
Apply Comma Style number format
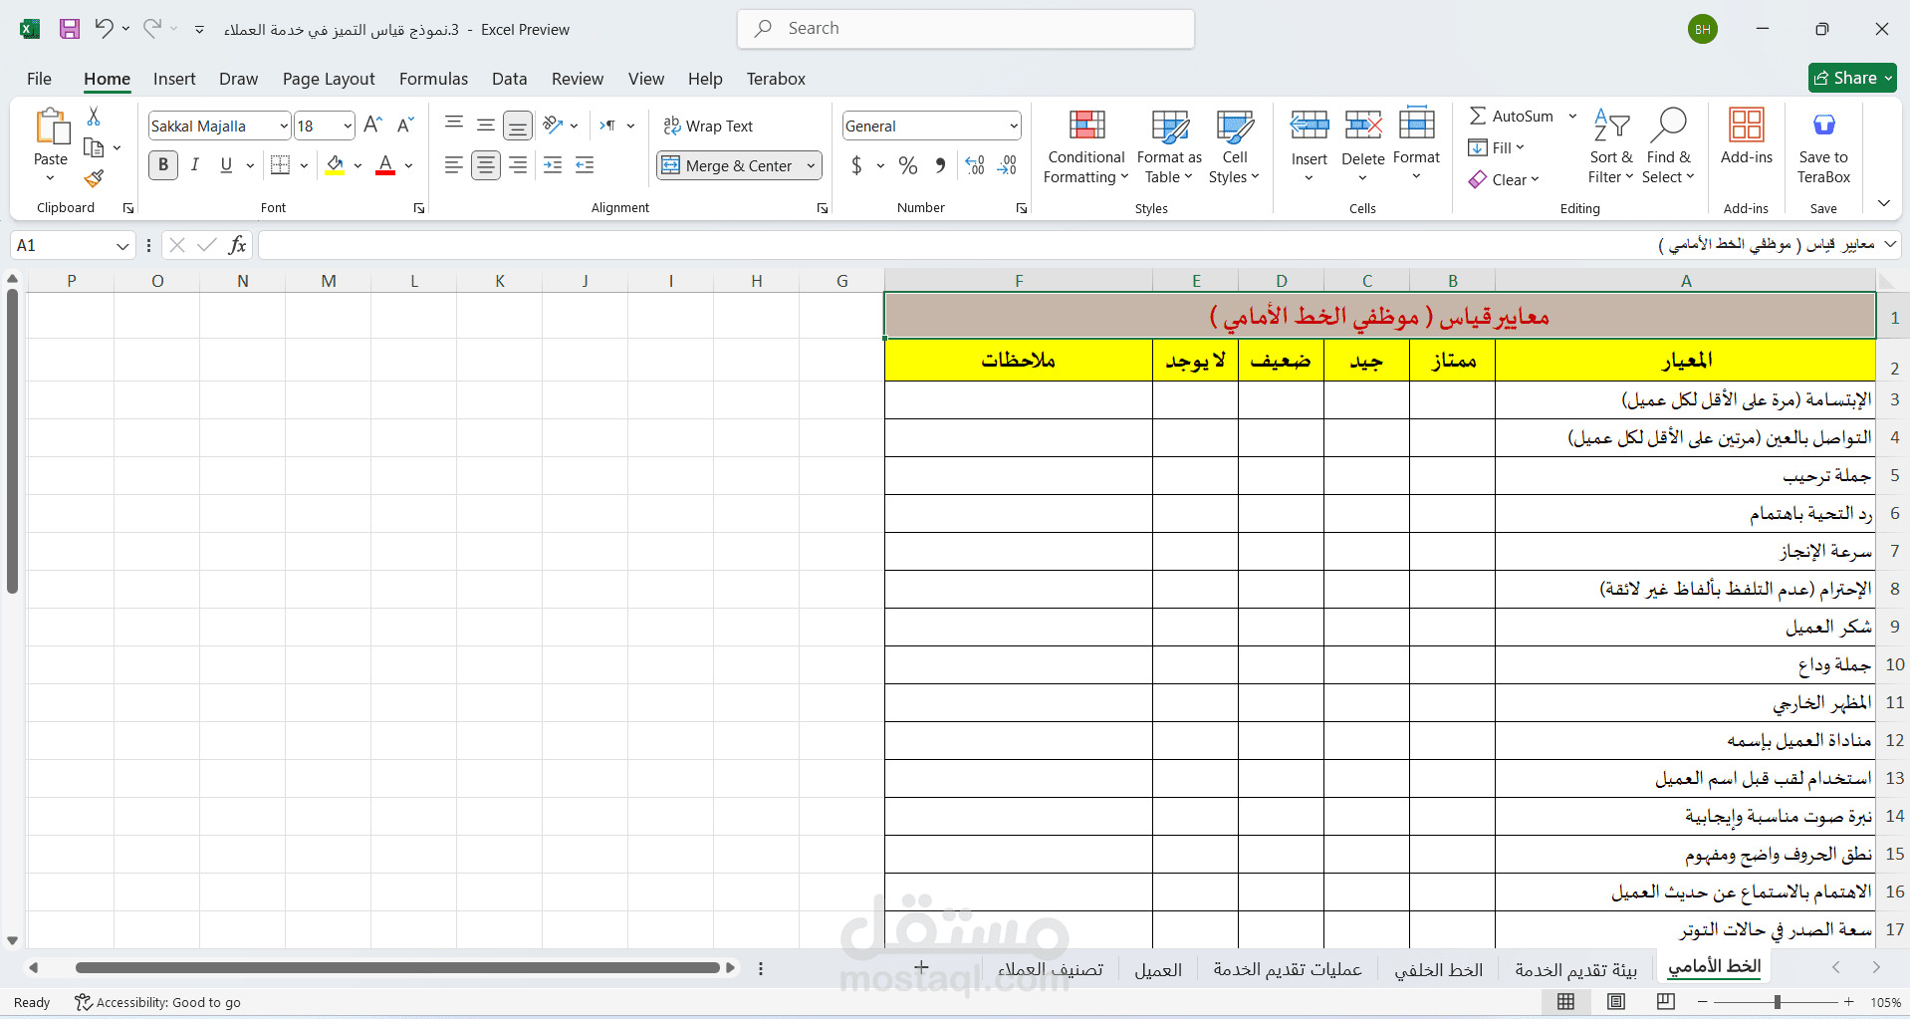click(x=940, y=165)
